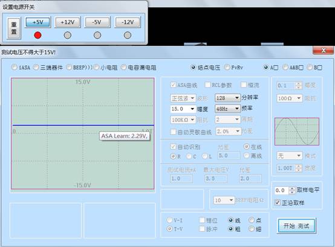The height and width of the screenshot is (247, 335).
Task: Click the grey -12V indicator lamp
Action: [x=128, y=35]
